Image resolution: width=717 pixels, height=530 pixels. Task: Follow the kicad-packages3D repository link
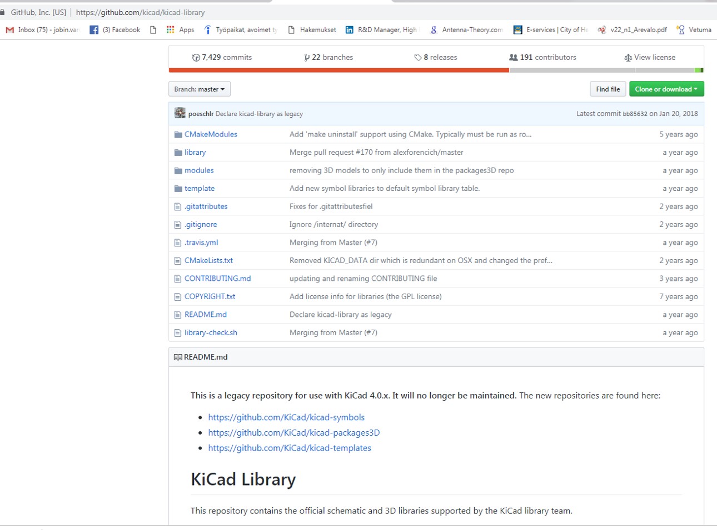coord(294,433)
